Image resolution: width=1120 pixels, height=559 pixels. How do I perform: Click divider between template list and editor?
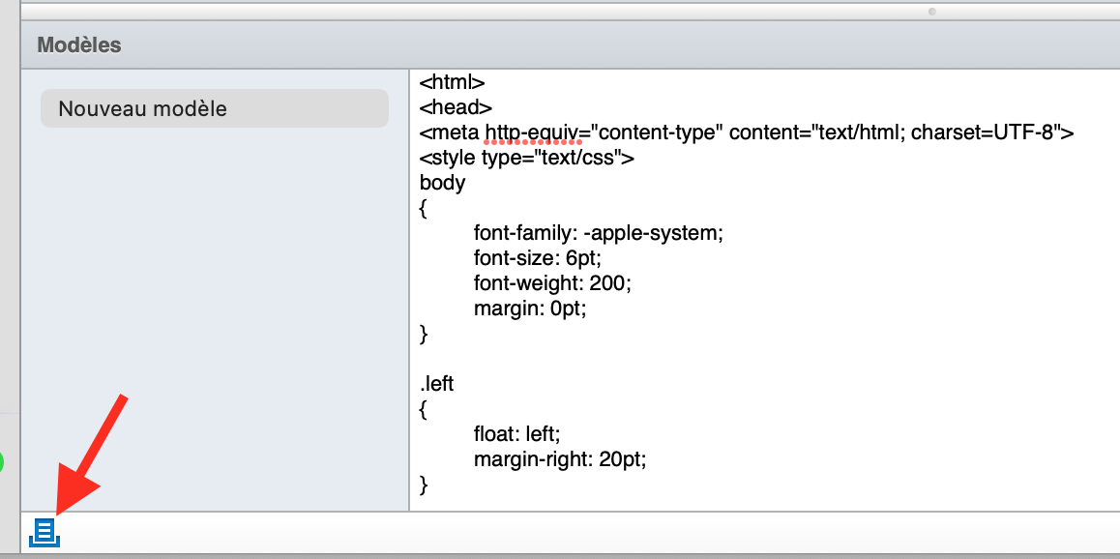click(x=409, y=290)
